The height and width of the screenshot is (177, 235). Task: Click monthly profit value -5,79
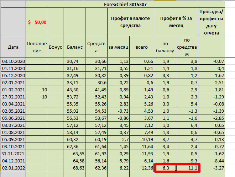click(x=119, y=161)
